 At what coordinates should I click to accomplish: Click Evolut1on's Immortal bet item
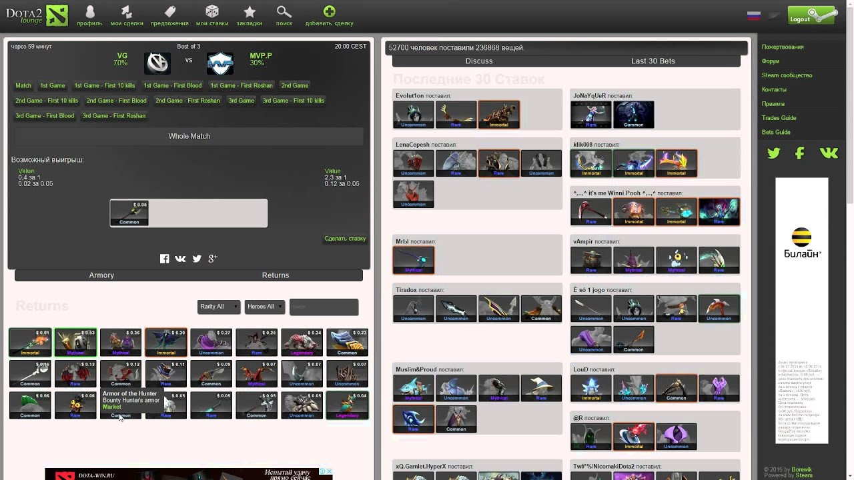coord(499,115)
